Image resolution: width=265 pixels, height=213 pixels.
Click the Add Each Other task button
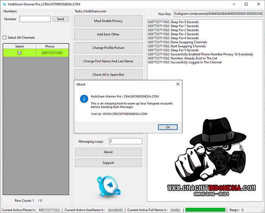tap(108, 34)
